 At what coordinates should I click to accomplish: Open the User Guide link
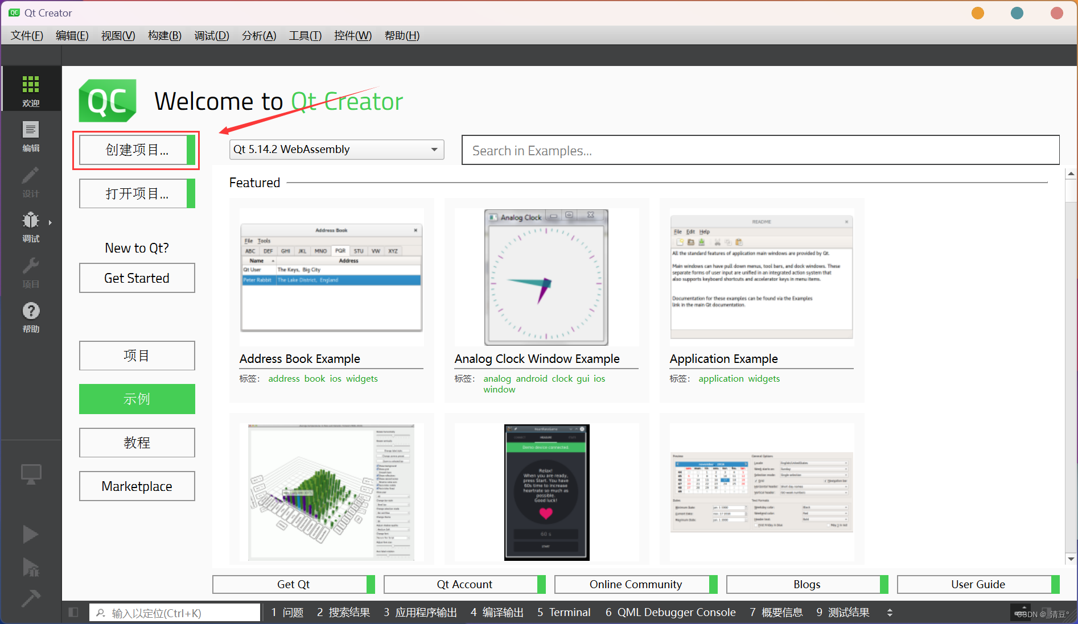point(978,584)
